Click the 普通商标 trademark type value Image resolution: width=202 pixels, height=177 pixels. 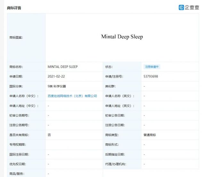[150, 135]
